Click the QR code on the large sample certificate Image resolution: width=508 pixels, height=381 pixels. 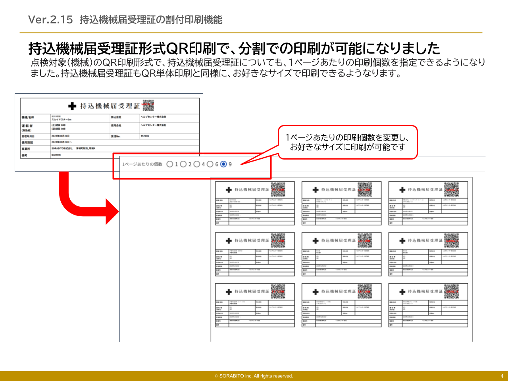148,106
